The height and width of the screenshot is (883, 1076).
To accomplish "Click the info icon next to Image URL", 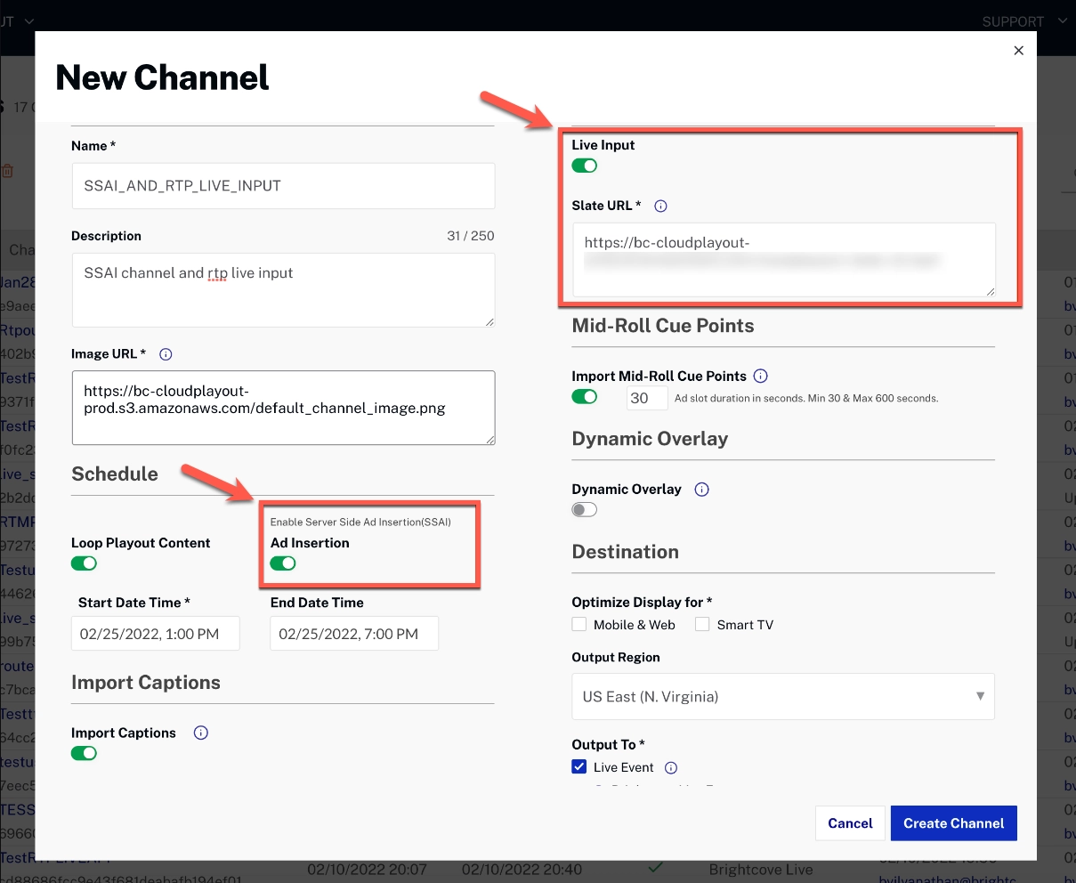I will (x=166, y=354).
